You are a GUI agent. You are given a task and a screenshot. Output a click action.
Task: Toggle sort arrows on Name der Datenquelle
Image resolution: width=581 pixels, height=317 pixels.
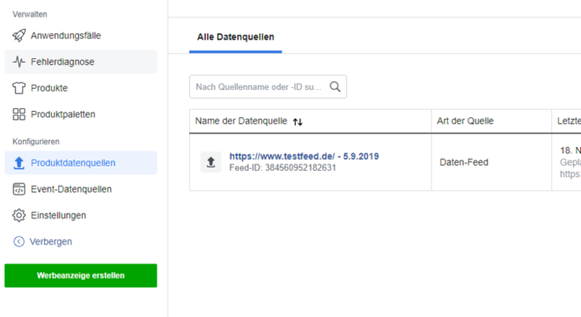pos(298,122)
